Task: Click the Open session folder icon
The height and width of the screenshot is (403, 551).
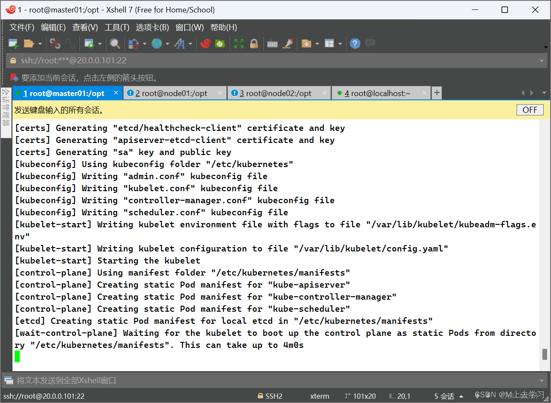Action: click(x=29, y=43)
